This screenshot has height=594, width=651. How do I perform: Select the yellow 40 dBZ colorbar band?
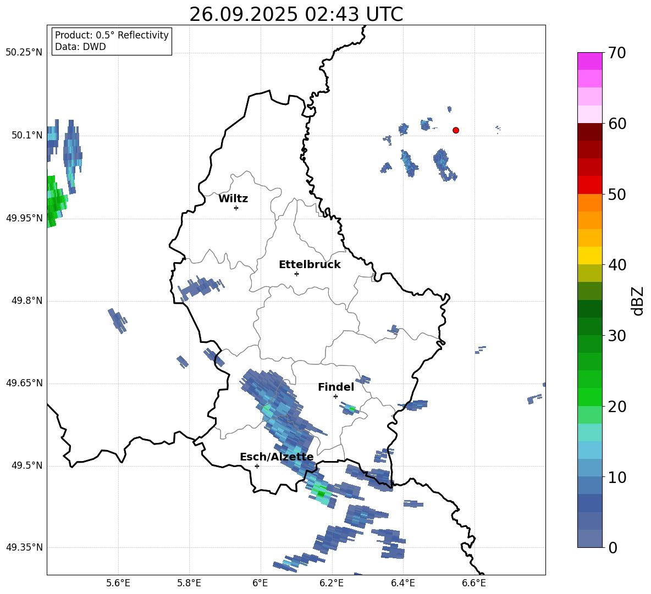coord(589,256)
